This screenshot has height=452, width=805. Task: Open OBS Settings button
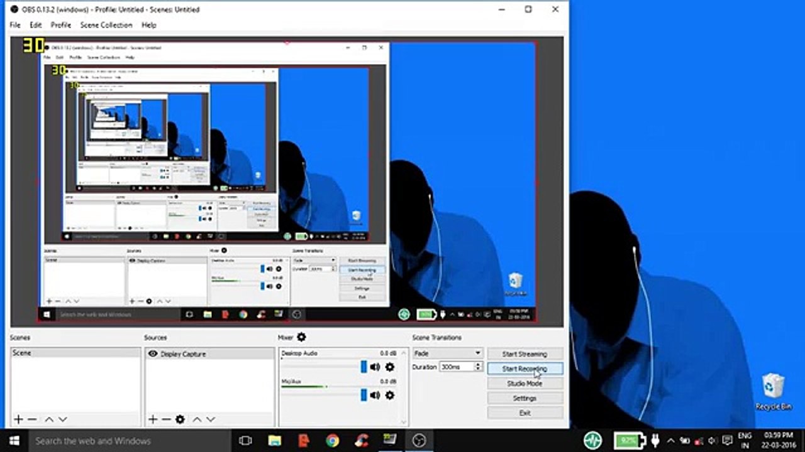click(x=525, y=398)
